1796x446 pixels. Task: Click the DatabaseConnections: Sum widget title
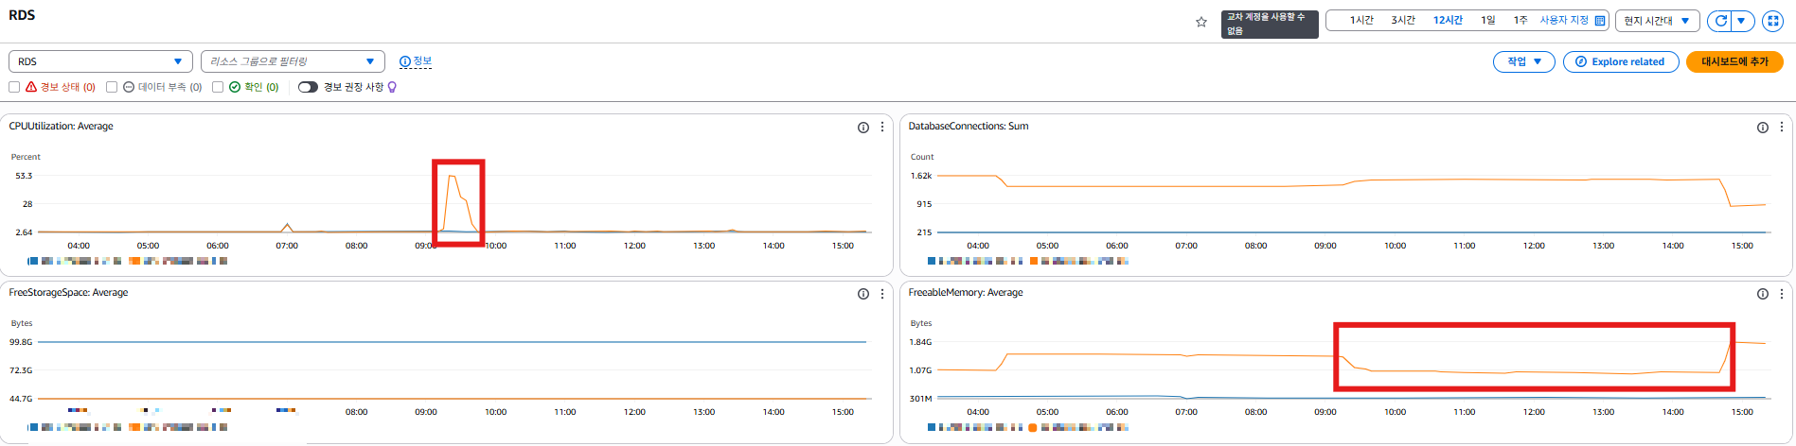coord(969,127)
